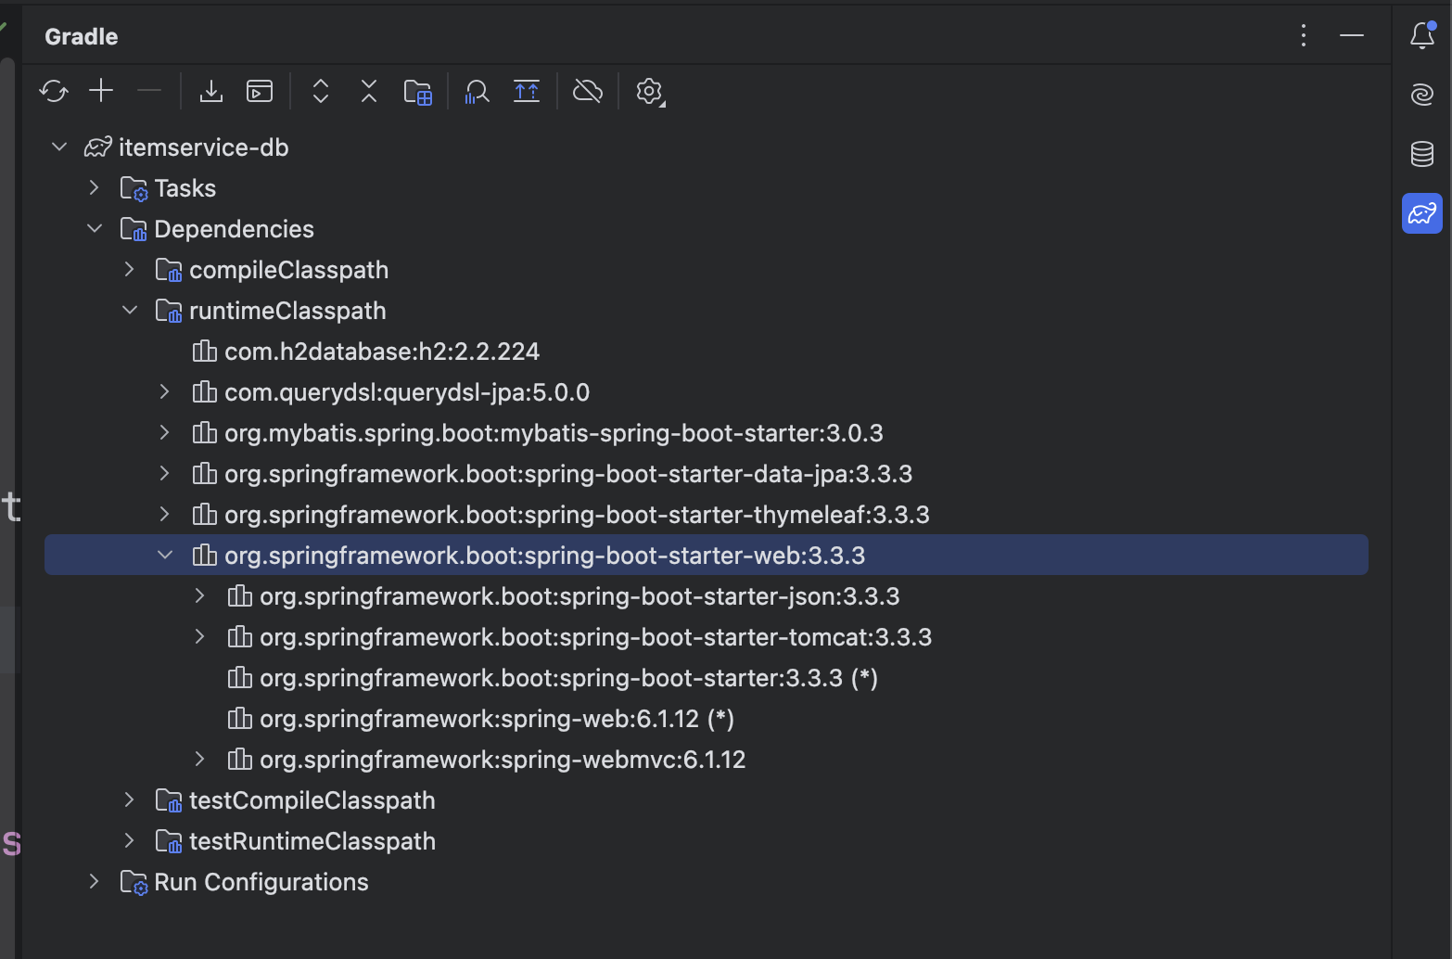Collapse runtimeClasspath node
Screen dimensions: 1452x959
(129, 310)
